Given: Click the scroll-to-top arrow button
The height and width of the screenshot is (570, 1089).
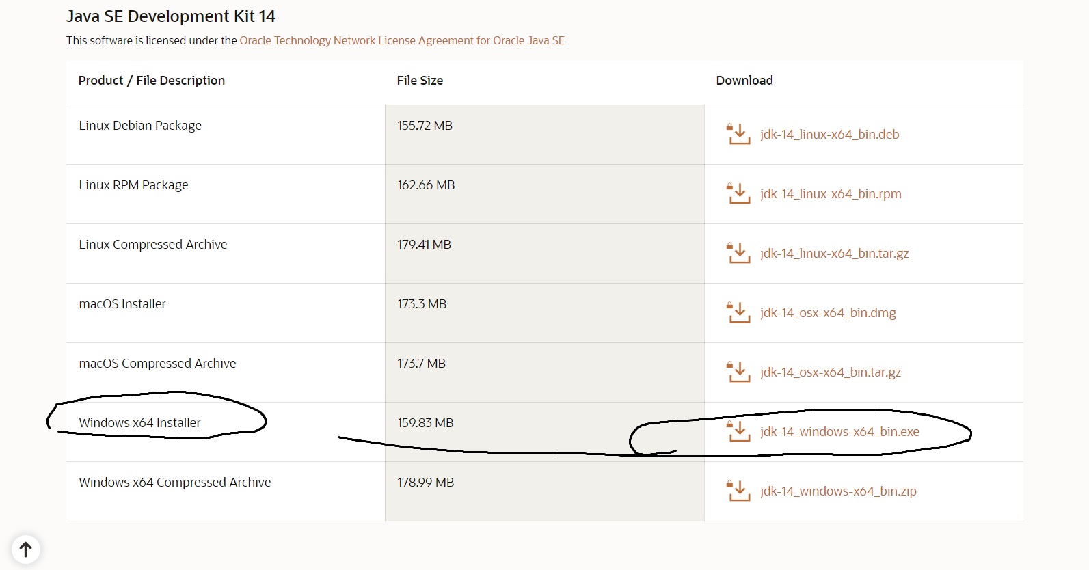Looking at the screenshot, I should click(26, 549).
